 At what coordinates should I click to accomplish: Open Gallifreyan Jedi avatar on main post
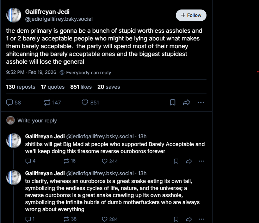(x=14, y=15)
